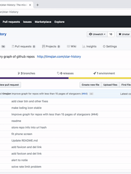Go to Explore page
Viewport: 131px width, 174px height.
(59, 22)
